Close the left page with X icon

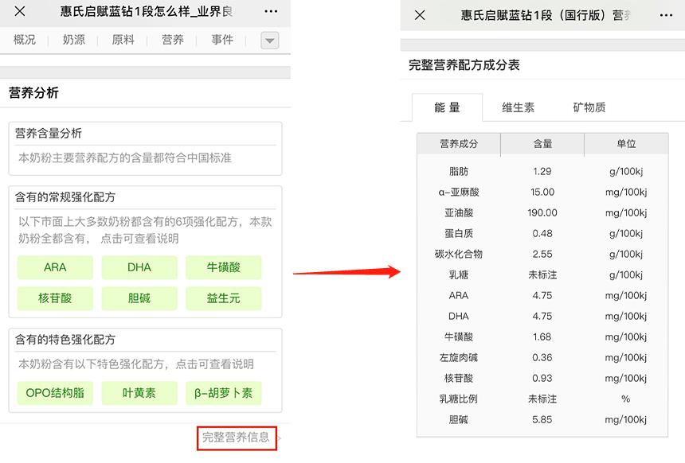point(20,11)
